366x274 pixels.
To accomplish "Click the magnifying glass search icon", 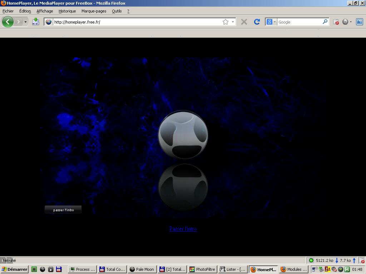I will (325, 22).
